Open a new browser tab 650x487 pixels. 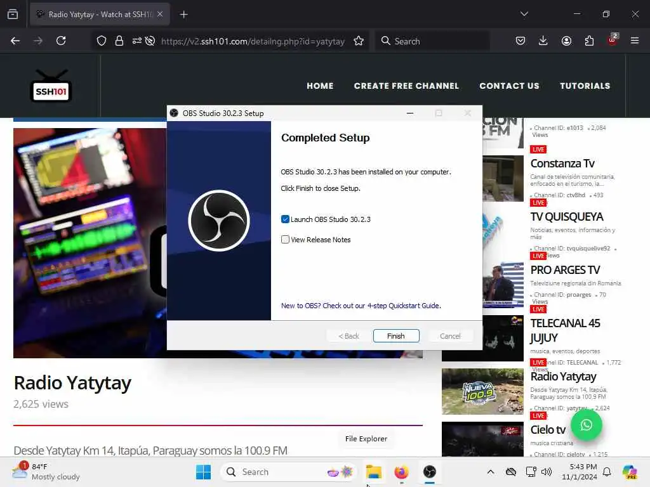click(183, 15)
